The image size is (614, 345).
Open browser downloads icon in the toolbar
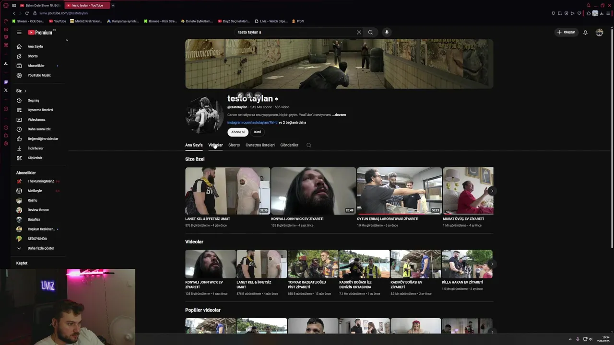[602, 13]
